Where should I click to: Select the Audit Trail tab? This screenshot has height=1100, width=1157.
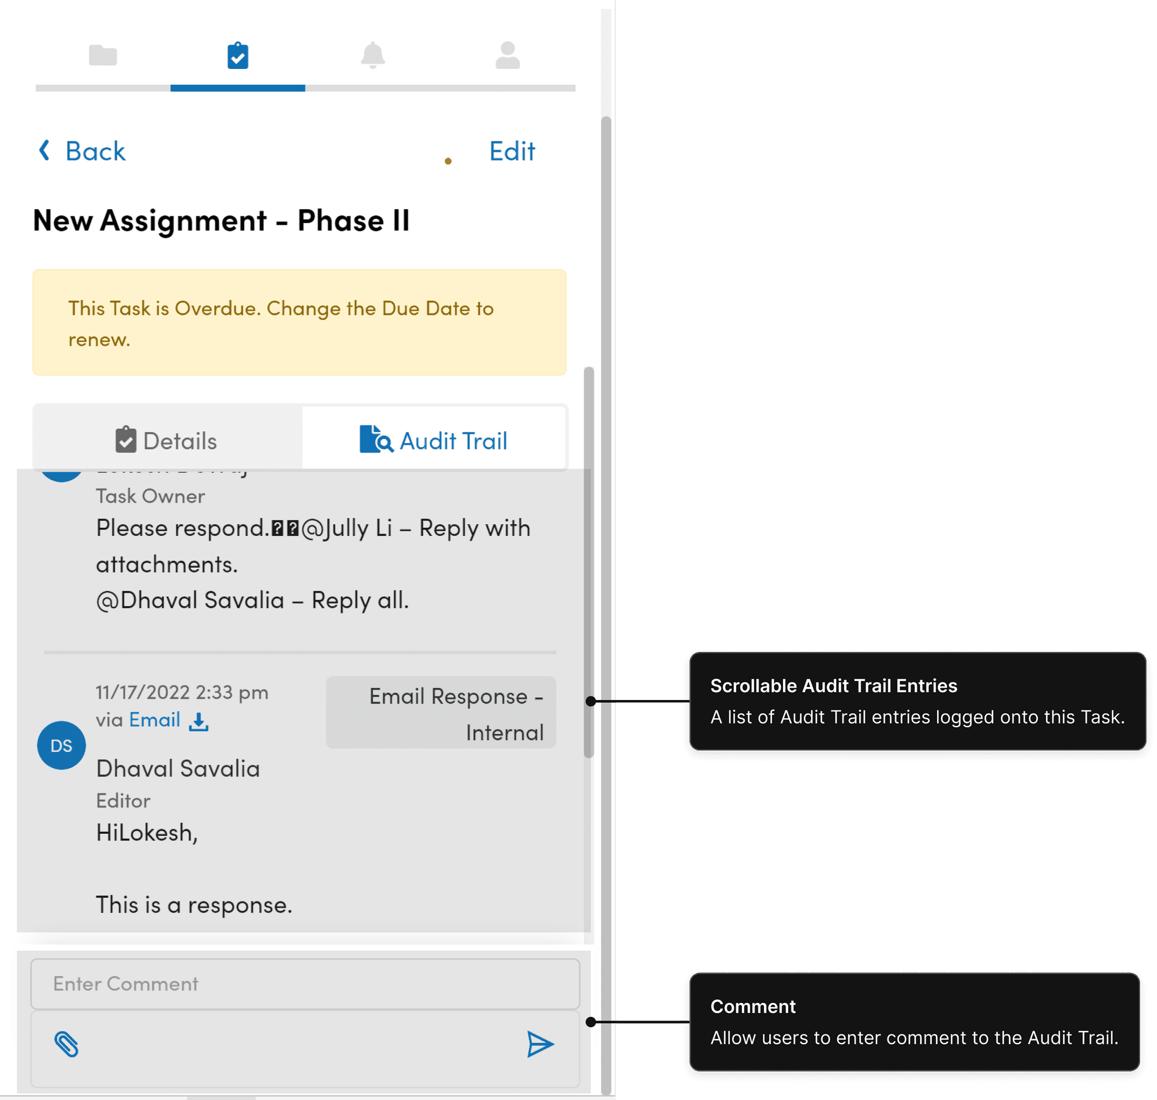(x=434, y=441)
